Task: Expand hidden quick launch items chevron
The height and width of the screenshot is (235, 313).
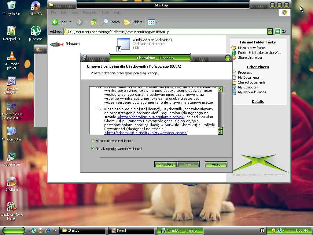Action: pyautogui.click(x=54, y=230)
